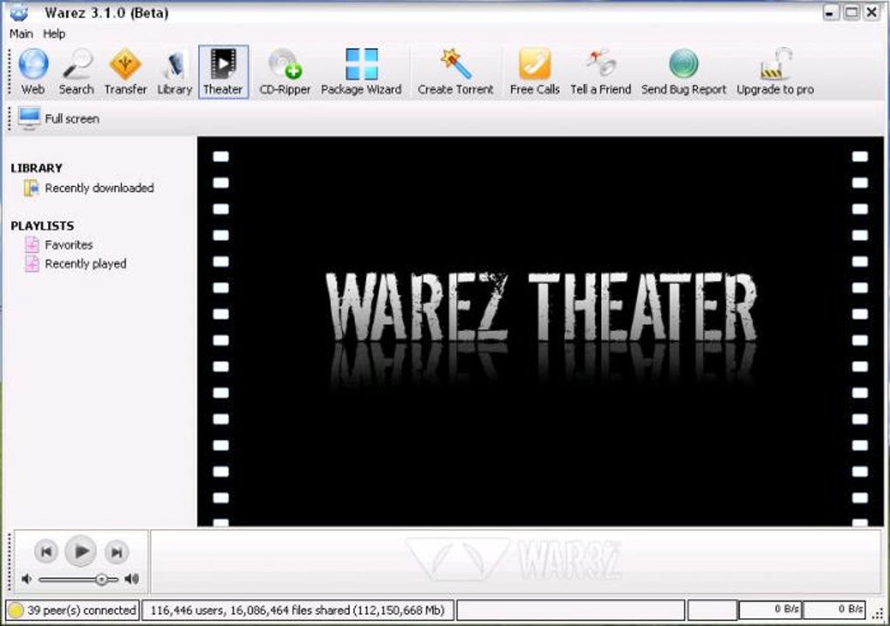Open the Help menu
Image resolution: width=890 pixels, height=626 pixels.
click(x=54, y=34)
